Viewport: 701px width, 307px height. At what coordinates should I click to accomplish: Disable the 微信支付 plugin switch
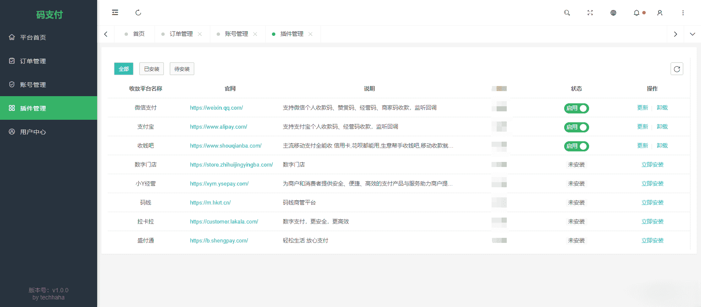576,108
